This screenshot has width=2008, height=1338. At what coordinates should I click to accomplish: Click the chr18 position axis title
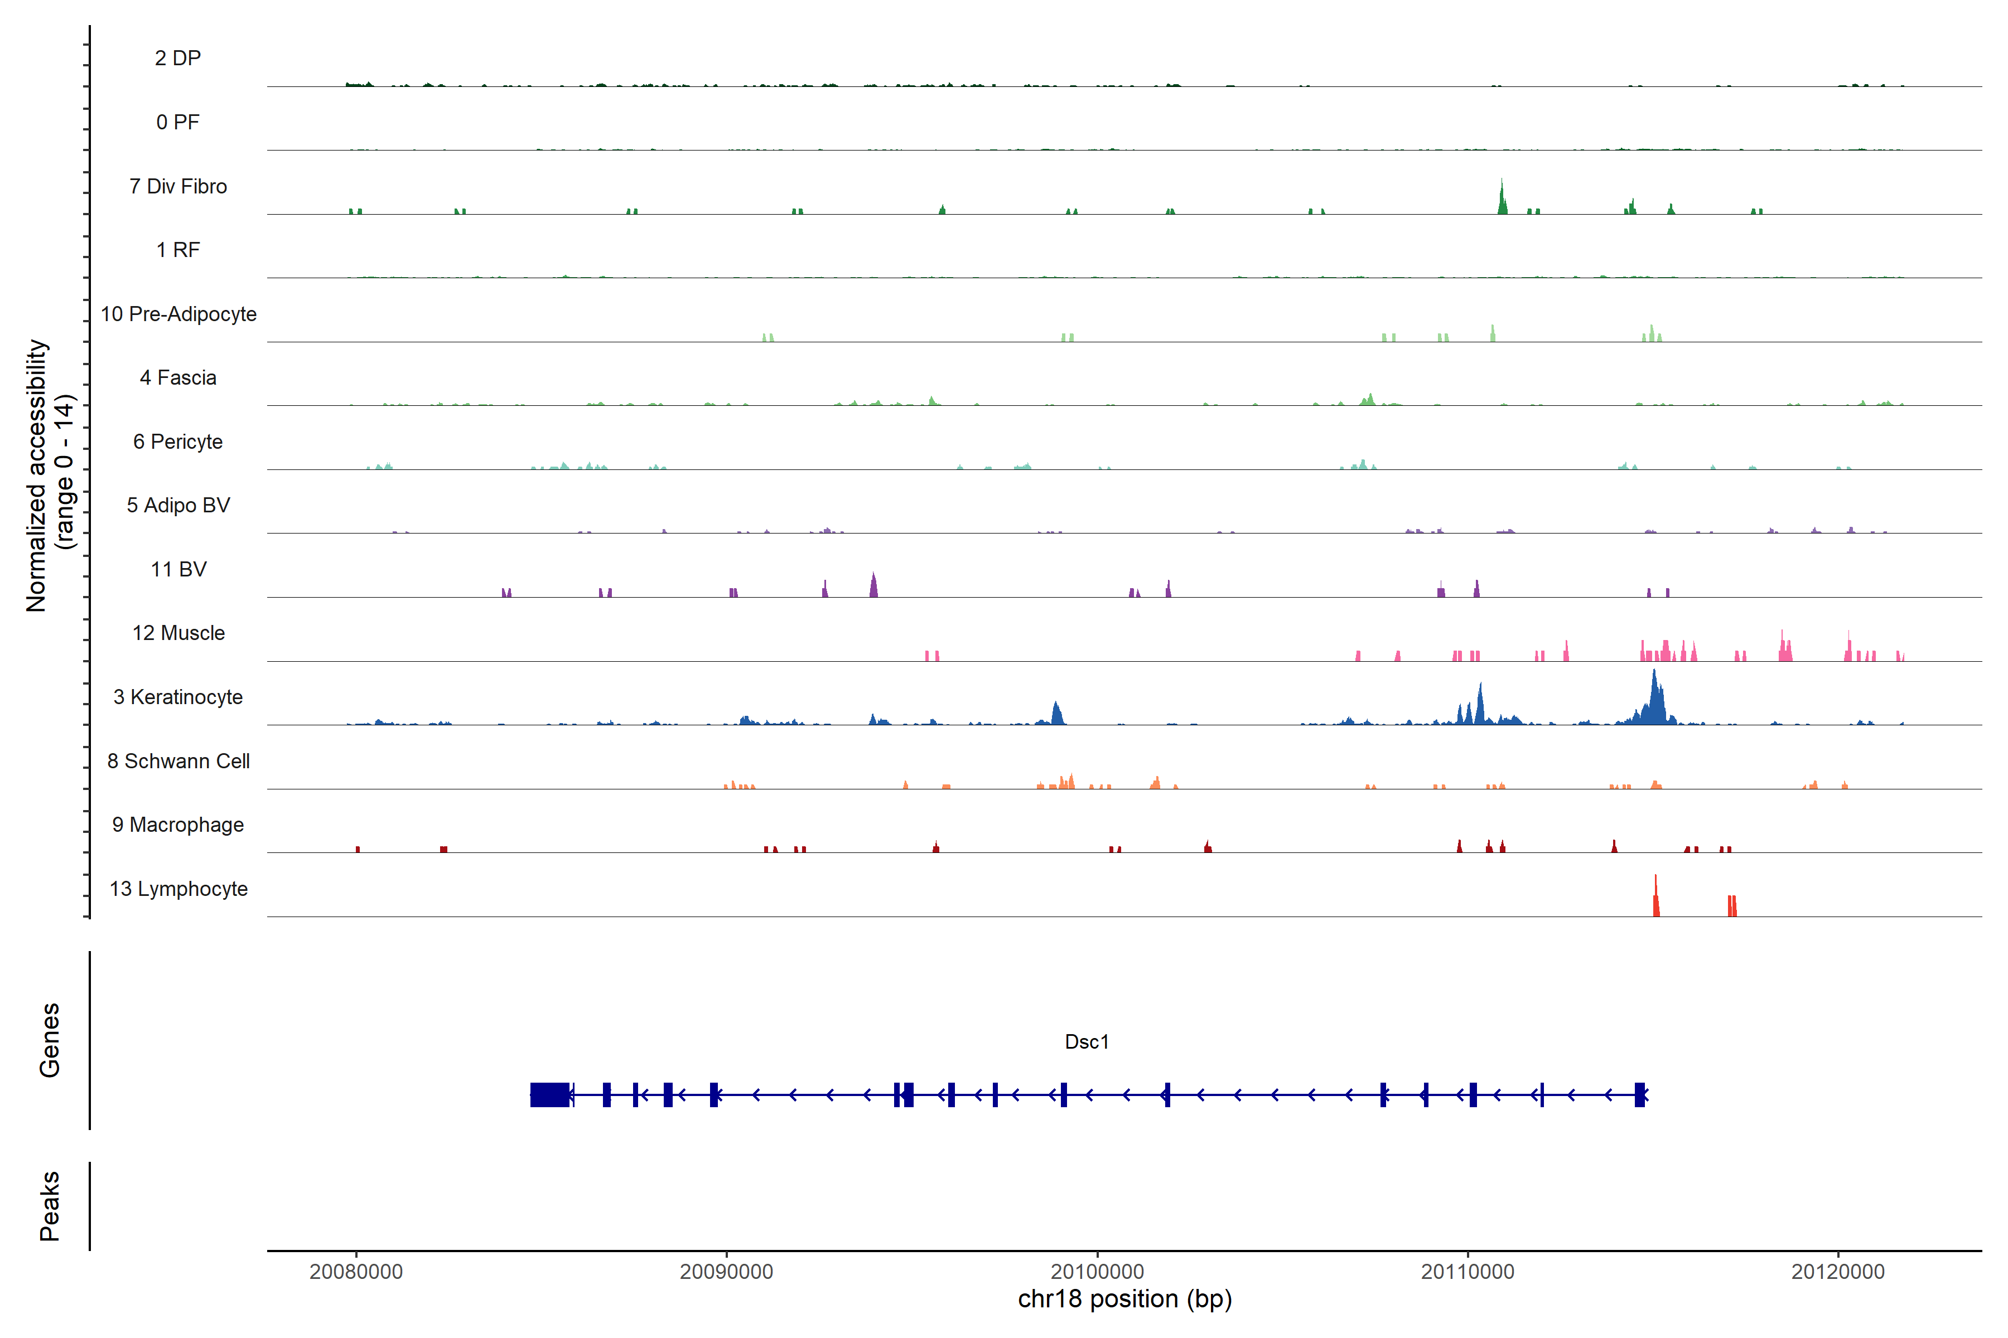tap(1124, 1299)
